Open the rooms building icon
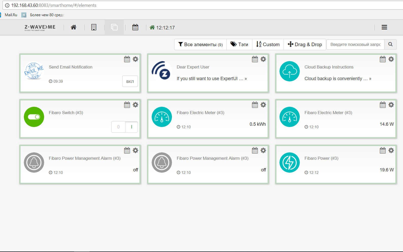The width and height of the screenshot is (403, 252). point(94,27)
